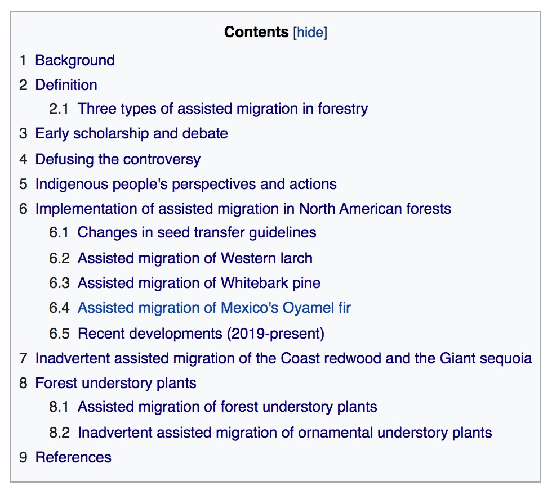
Task: Go to Assisted migration of Whitebark pine
Action: point(199,283)
